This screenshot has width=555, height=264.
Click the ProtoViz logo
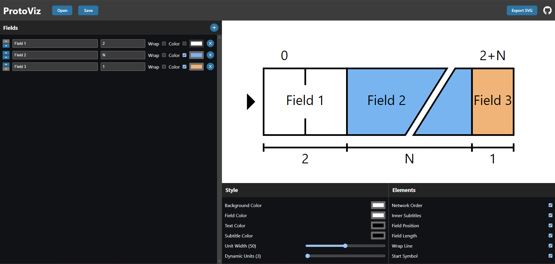pos(22,11)
